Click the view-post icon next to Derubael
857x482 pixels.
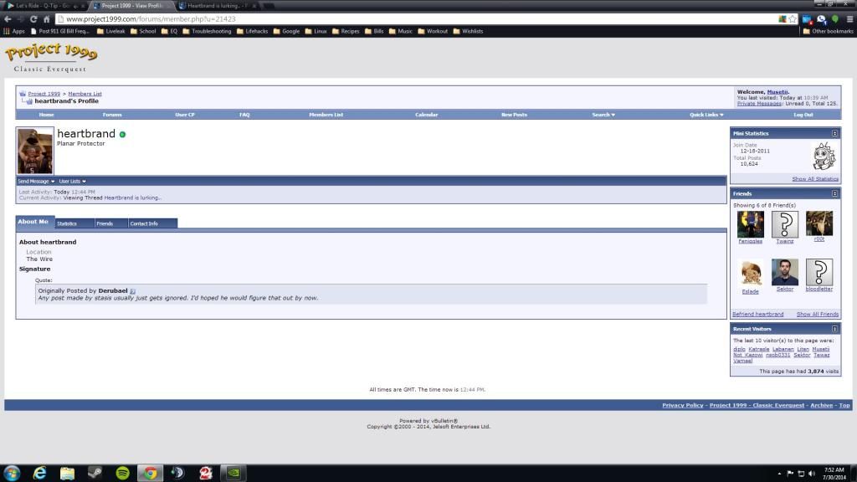[133, 291]
